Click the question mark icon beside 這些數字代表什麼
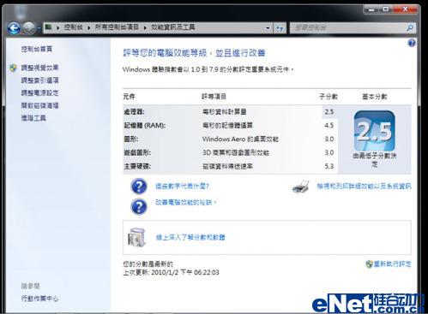428x314 pixels. pyautogui.click(x=139, y=187)
